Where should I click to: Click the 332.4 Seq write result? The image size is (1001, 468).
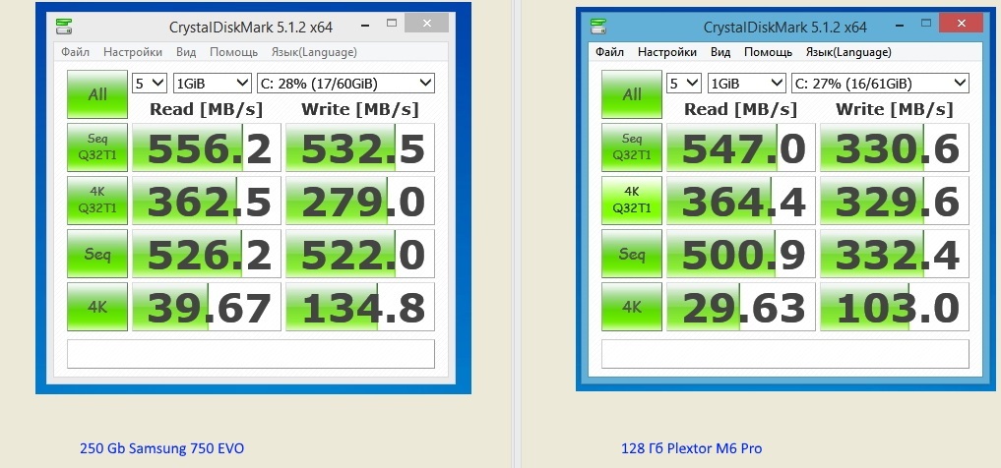[x=895, y=254]
